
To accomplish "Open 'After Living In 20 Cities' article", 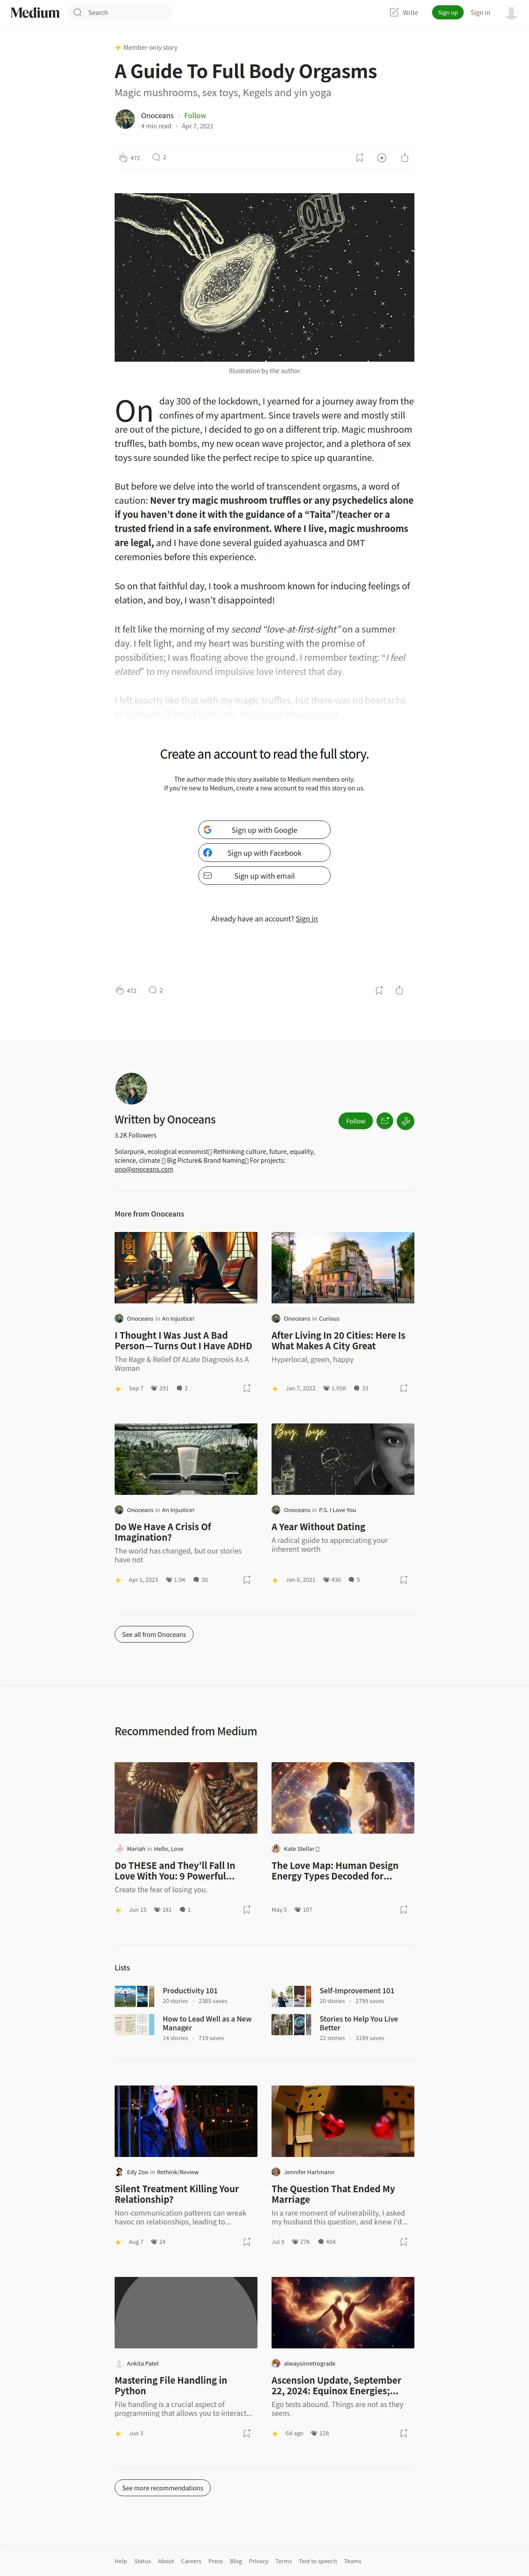I will (338, 1341).
